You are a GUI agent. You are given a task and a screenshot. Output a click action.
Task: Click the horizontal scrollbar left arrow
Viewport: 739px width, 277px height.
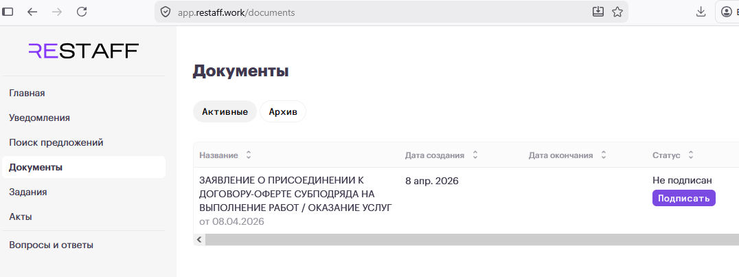tap(199, 239)
